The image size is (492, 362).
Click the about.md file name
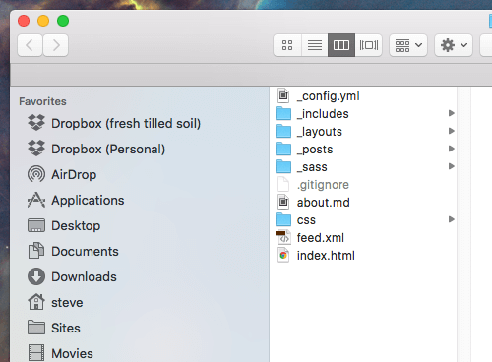tap(324, 203)
